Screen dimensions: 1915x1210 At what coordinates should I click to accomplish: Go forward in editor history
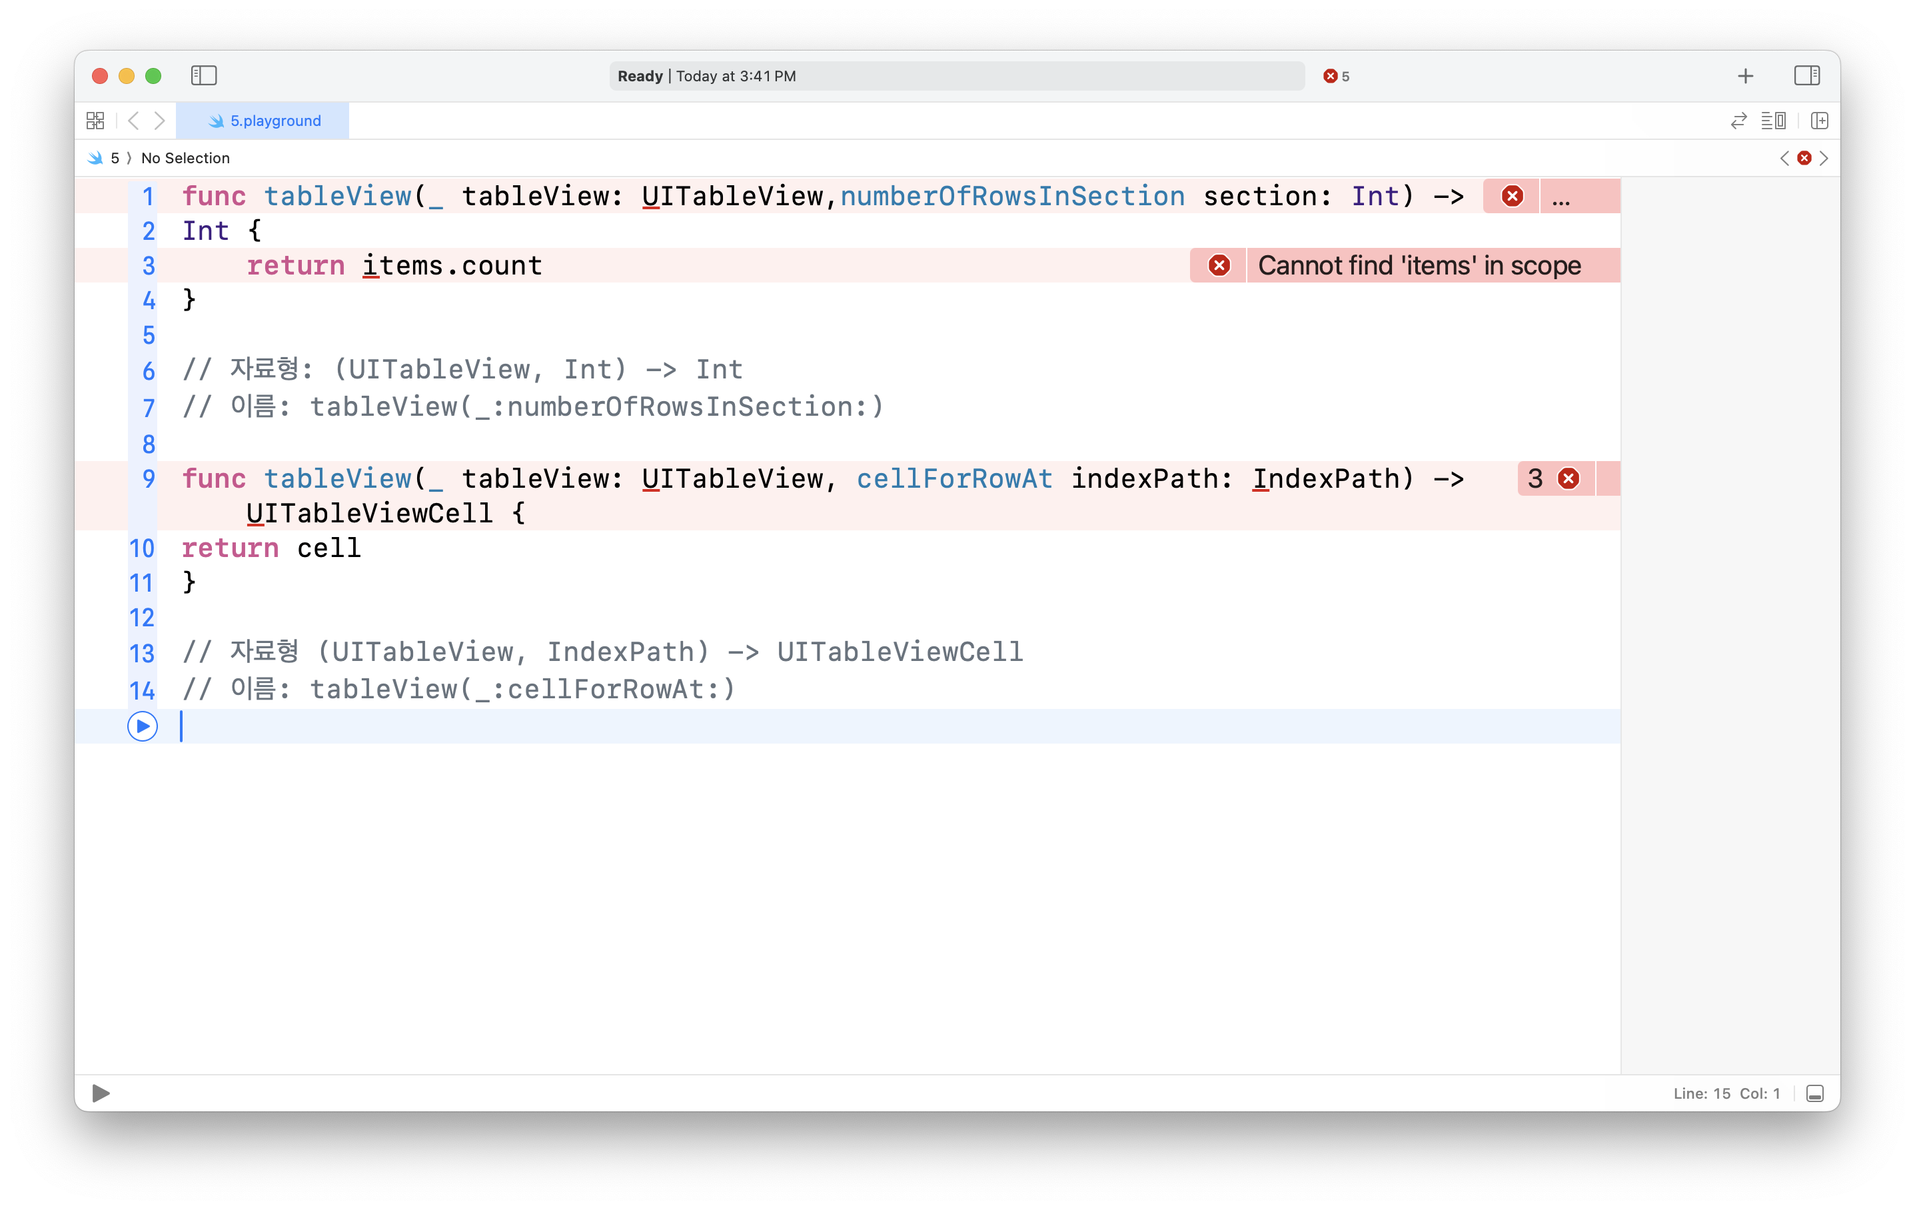click(160, 120)
